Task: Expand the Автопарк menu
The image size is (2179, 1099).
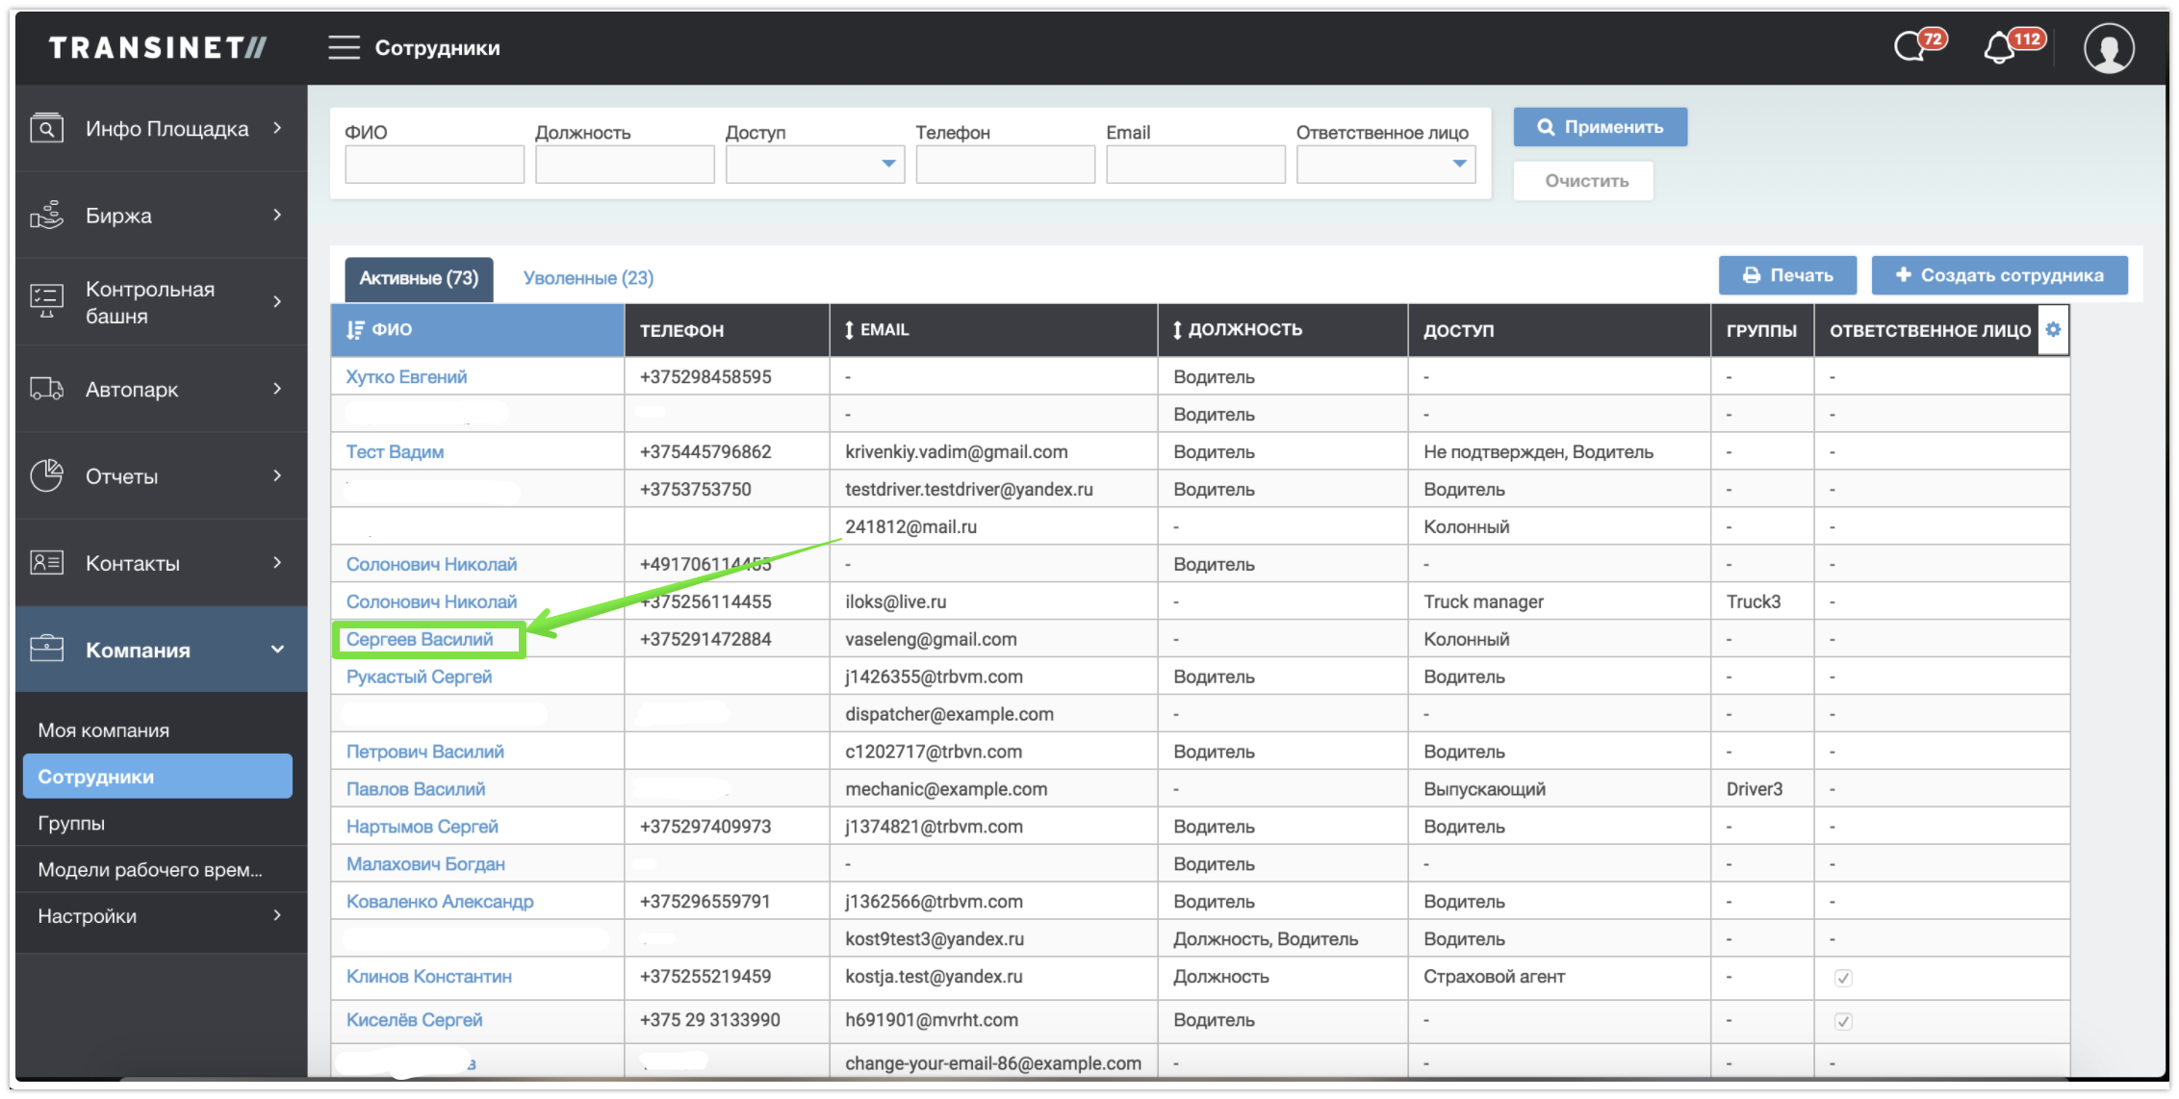Action: coord(277,389)
